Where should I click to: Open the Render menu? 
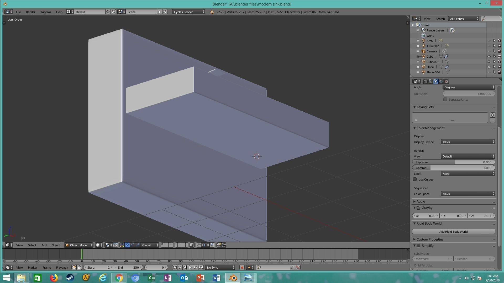point(30,12)
